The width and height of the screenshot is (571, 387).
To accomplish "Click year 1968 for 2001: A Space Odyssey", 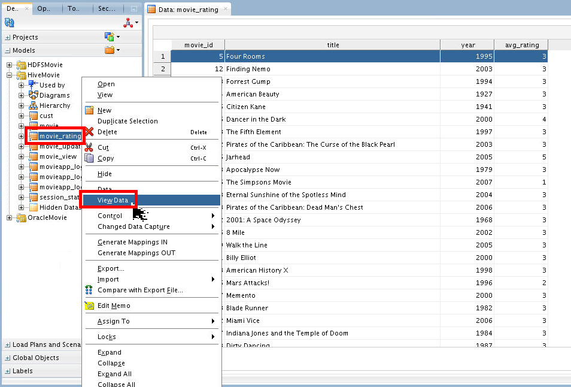I will (x=467, y=220).
